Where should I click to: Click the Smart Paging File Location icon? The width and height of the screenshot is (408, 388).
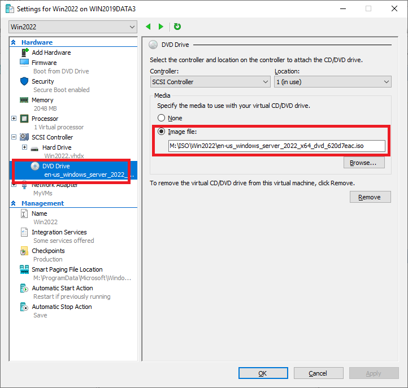(24, 269)
